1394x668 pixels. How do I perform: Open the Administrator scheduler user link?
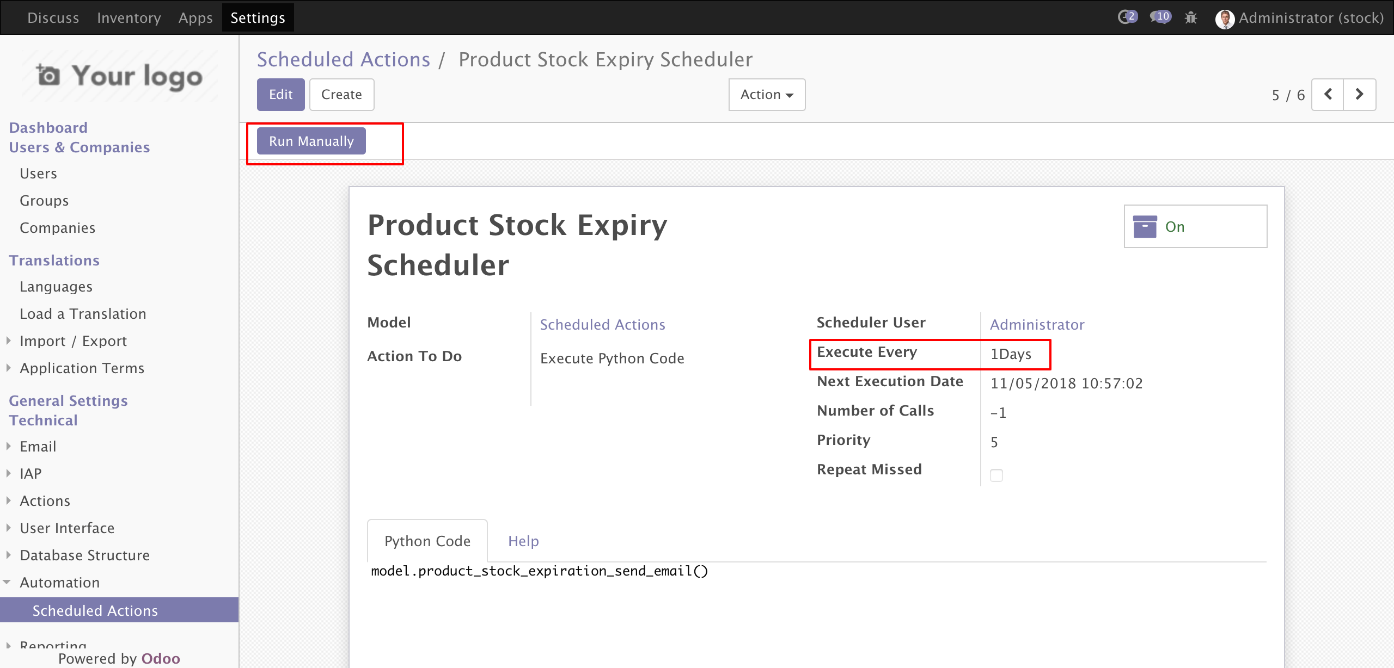point(1037,325)
